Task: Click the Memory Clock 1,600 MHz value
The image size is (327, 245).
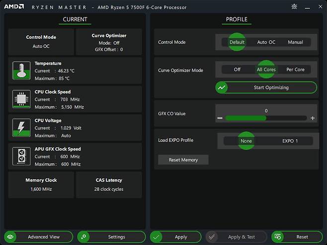Action: [x=41, y=189]
